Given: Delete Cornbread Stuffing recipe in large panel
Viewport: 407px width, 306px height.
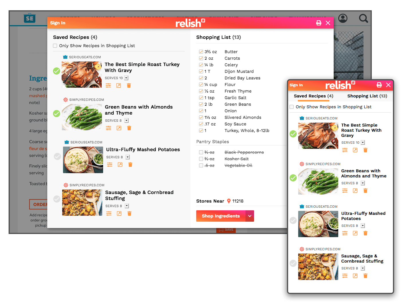Looking at the screenshot, I should tap(129, 213).
